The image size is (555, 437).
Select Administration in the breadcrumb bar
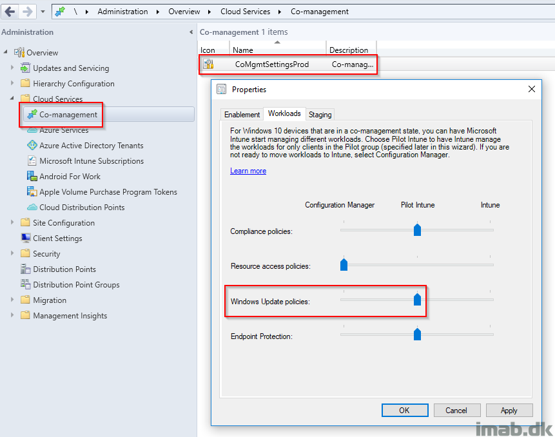point(123,12)
